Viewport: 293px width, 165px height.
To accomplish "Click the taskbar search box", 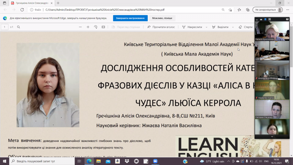I will [42, 161].
